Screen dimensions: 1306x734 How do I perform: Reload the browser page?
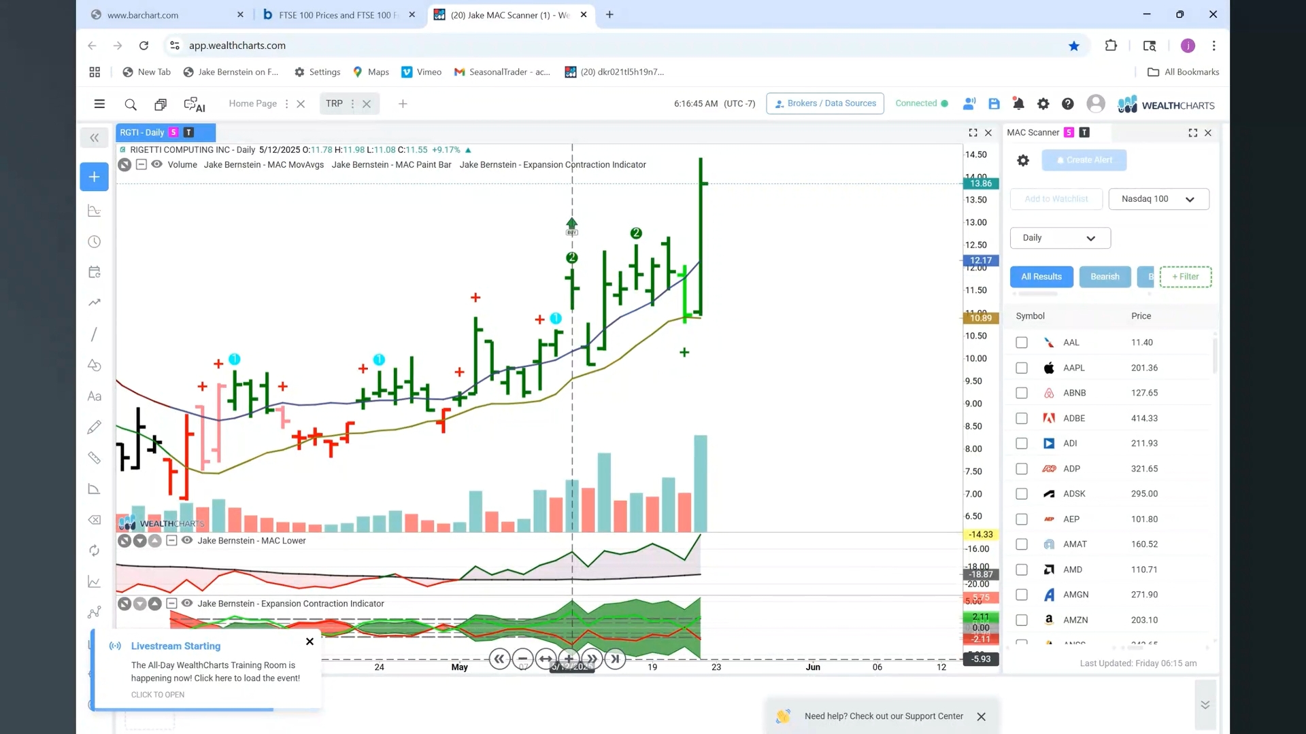coord(144,46)
